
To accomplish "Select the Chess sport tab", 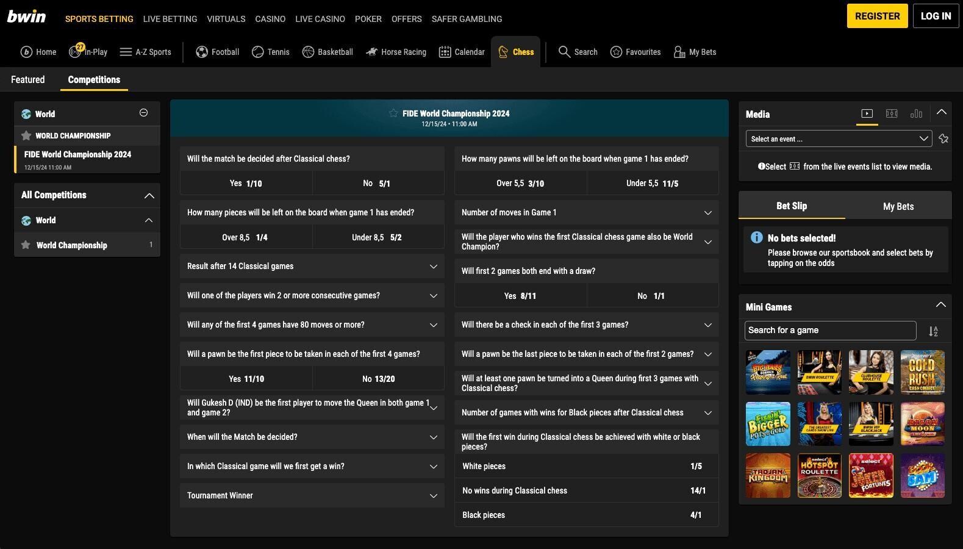I will click(515, 52).
